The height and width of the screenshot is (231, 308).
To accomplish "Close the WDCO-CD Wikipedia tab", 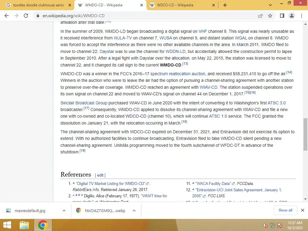I will [214, 5].
